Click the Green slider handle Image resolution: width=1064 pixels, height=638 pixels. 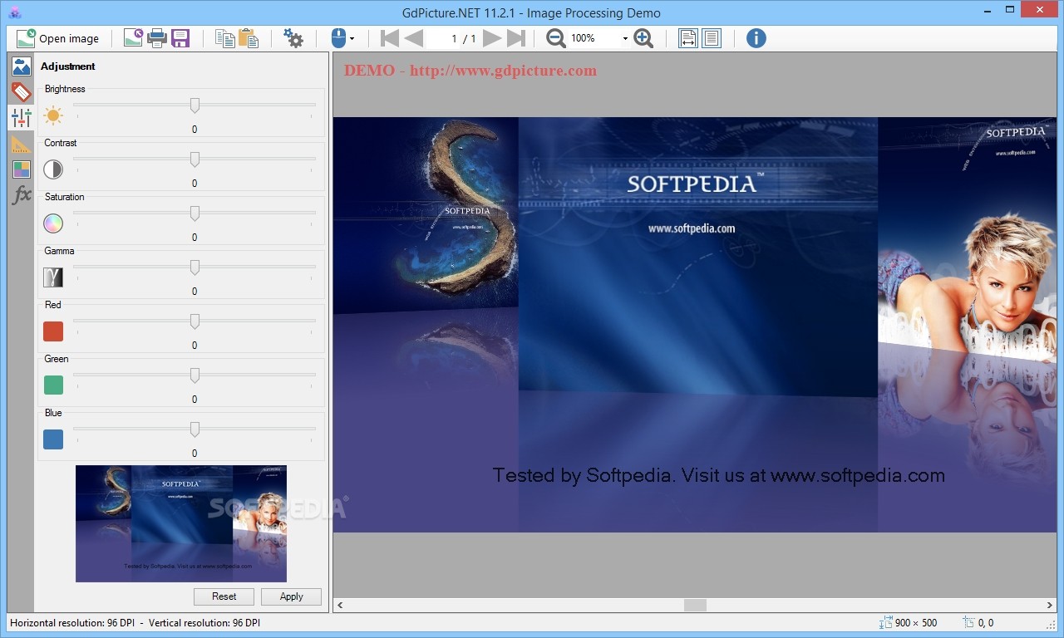(195, 375)
